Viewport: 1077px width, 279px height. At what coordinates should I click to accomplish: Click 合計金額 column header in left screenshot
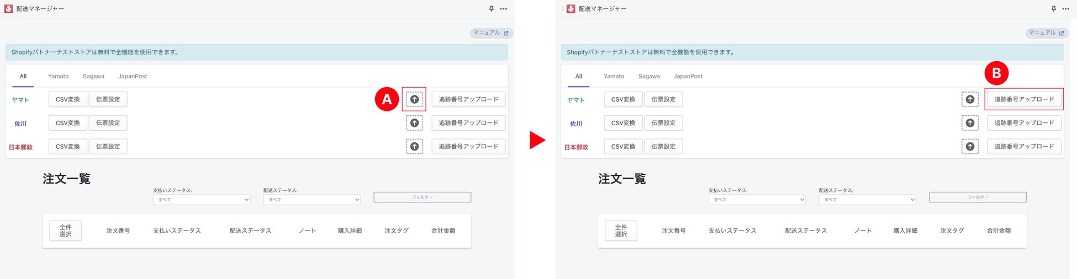444,230
